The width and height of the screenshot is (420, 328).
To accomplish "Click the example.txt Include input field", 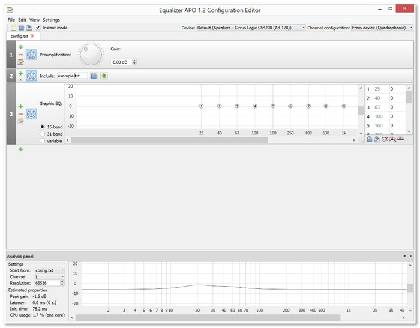I will pos(72,76).
